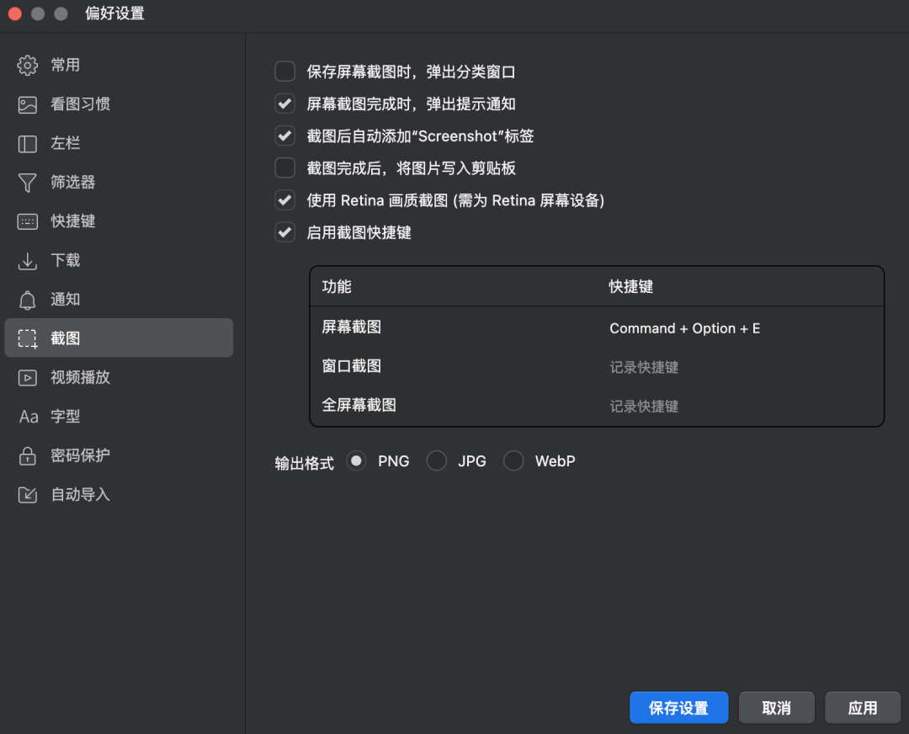Select the JPG output format
This screenshot has width=909, height=734.
click(436, 460)
